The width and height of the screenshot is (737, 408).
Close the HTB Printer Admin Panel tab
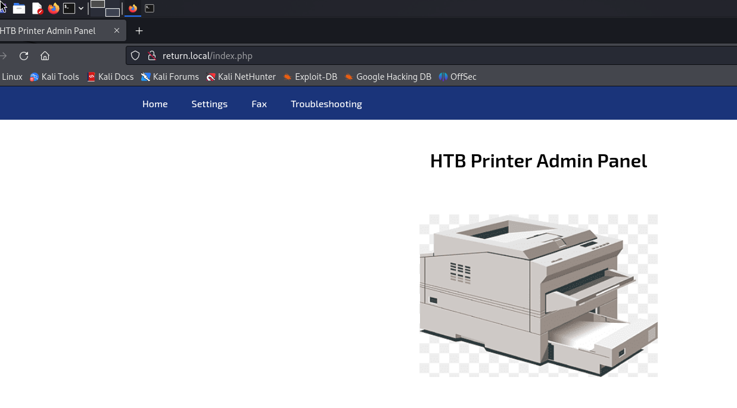(117, 30)
